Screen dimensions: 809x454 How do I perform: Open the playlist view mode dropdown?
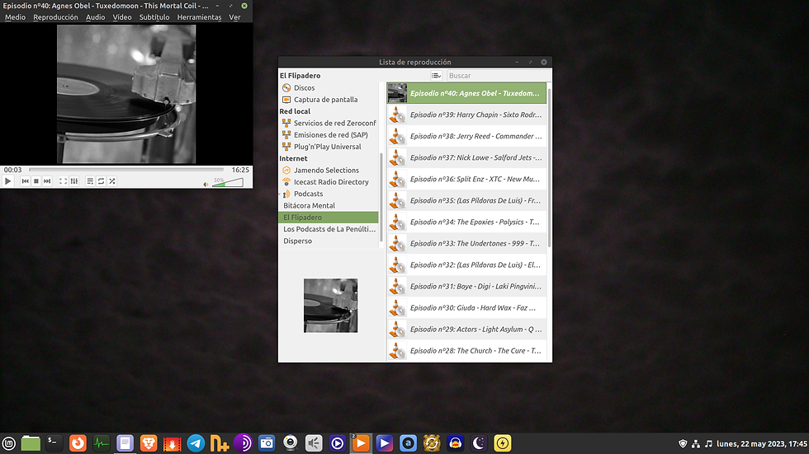click(x=437, y=76)
